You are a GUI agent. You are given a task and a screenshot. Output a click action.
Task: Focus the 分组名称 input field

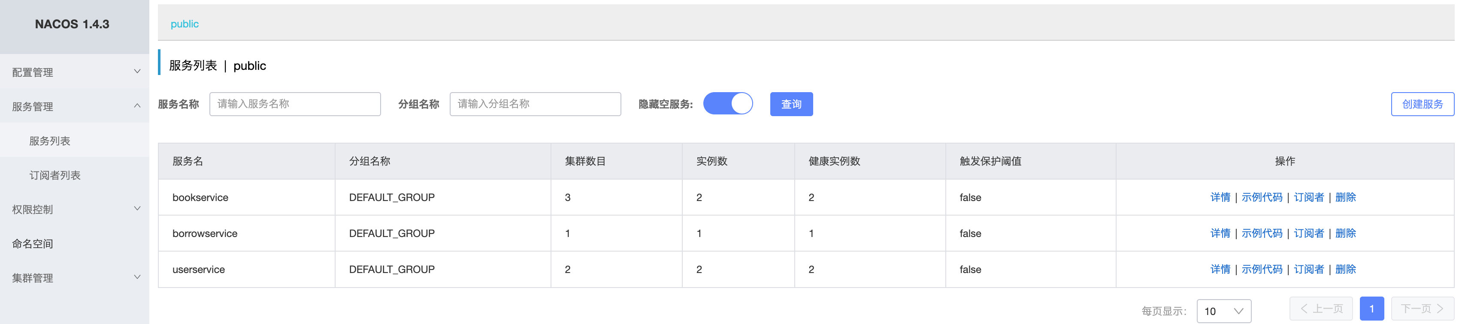point(535,104)
